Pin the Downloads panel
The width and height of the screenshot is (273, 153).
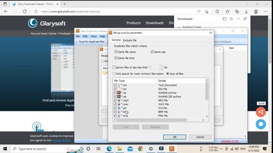[245, 19]
